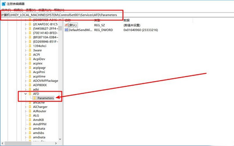Open the Help menu

59,10
